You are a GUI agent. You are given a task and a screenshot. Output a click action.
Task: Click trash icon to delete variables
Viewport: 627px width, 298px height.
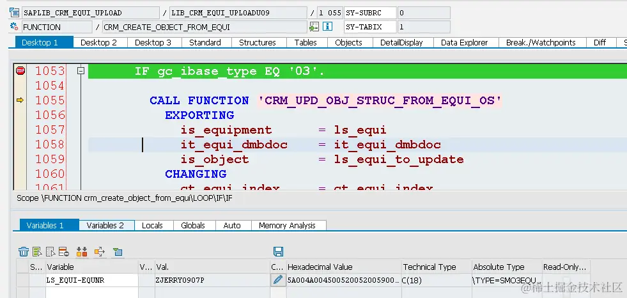pos(24,251)
